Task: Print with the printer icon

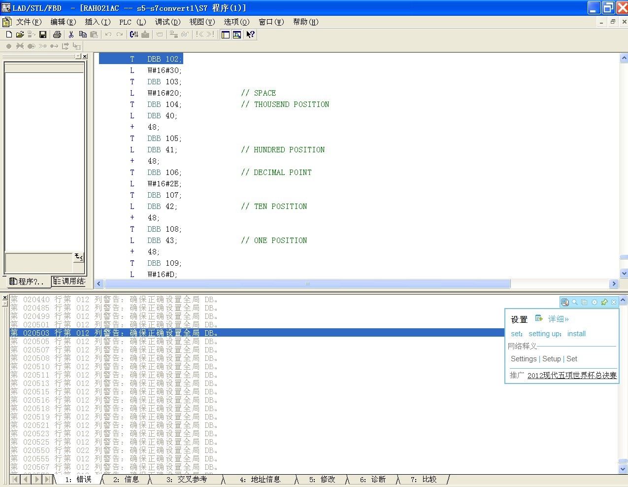Action: click(x=57, y=35)
